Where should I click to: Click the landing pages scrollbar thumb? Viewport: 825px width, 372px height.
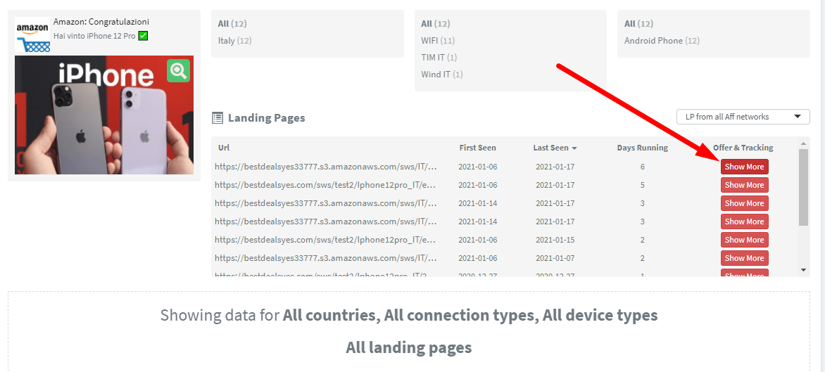803,187
